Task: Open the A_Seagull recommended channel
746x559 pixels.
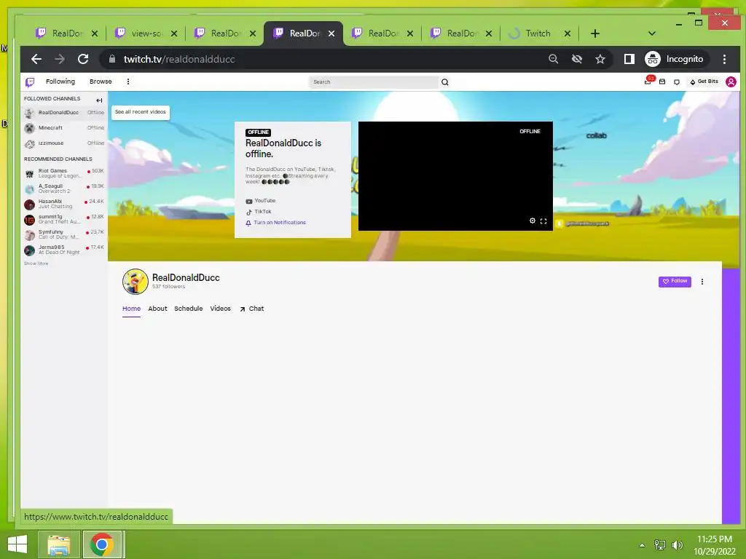Action: coord(64,189)
